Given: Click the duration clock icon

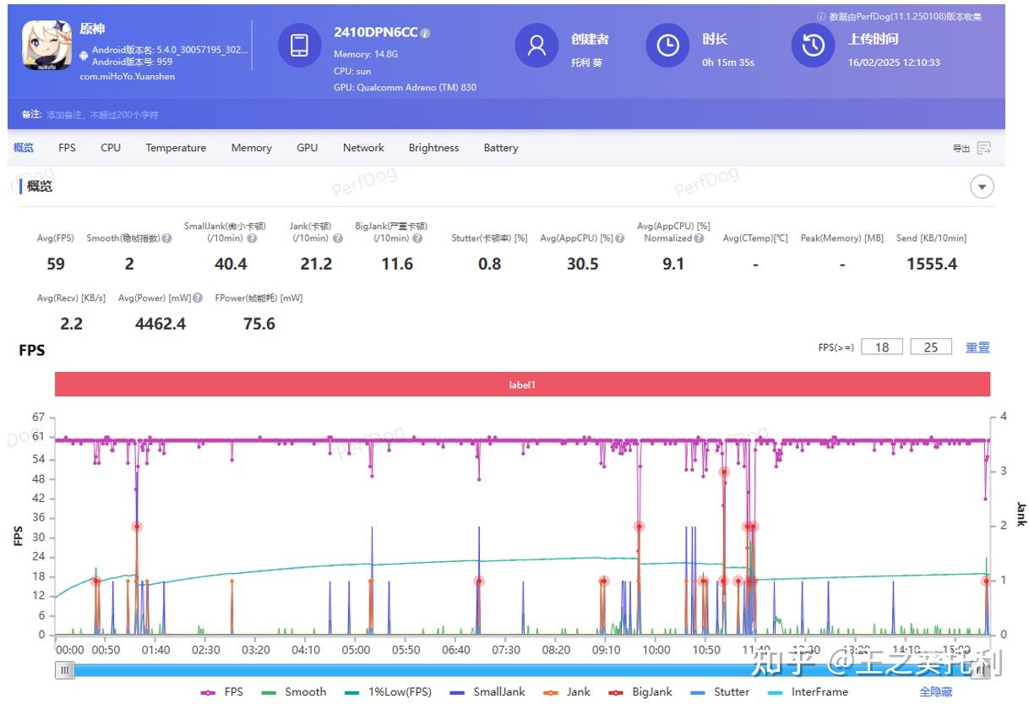Looking at the screenshot, I should point(667,46).
